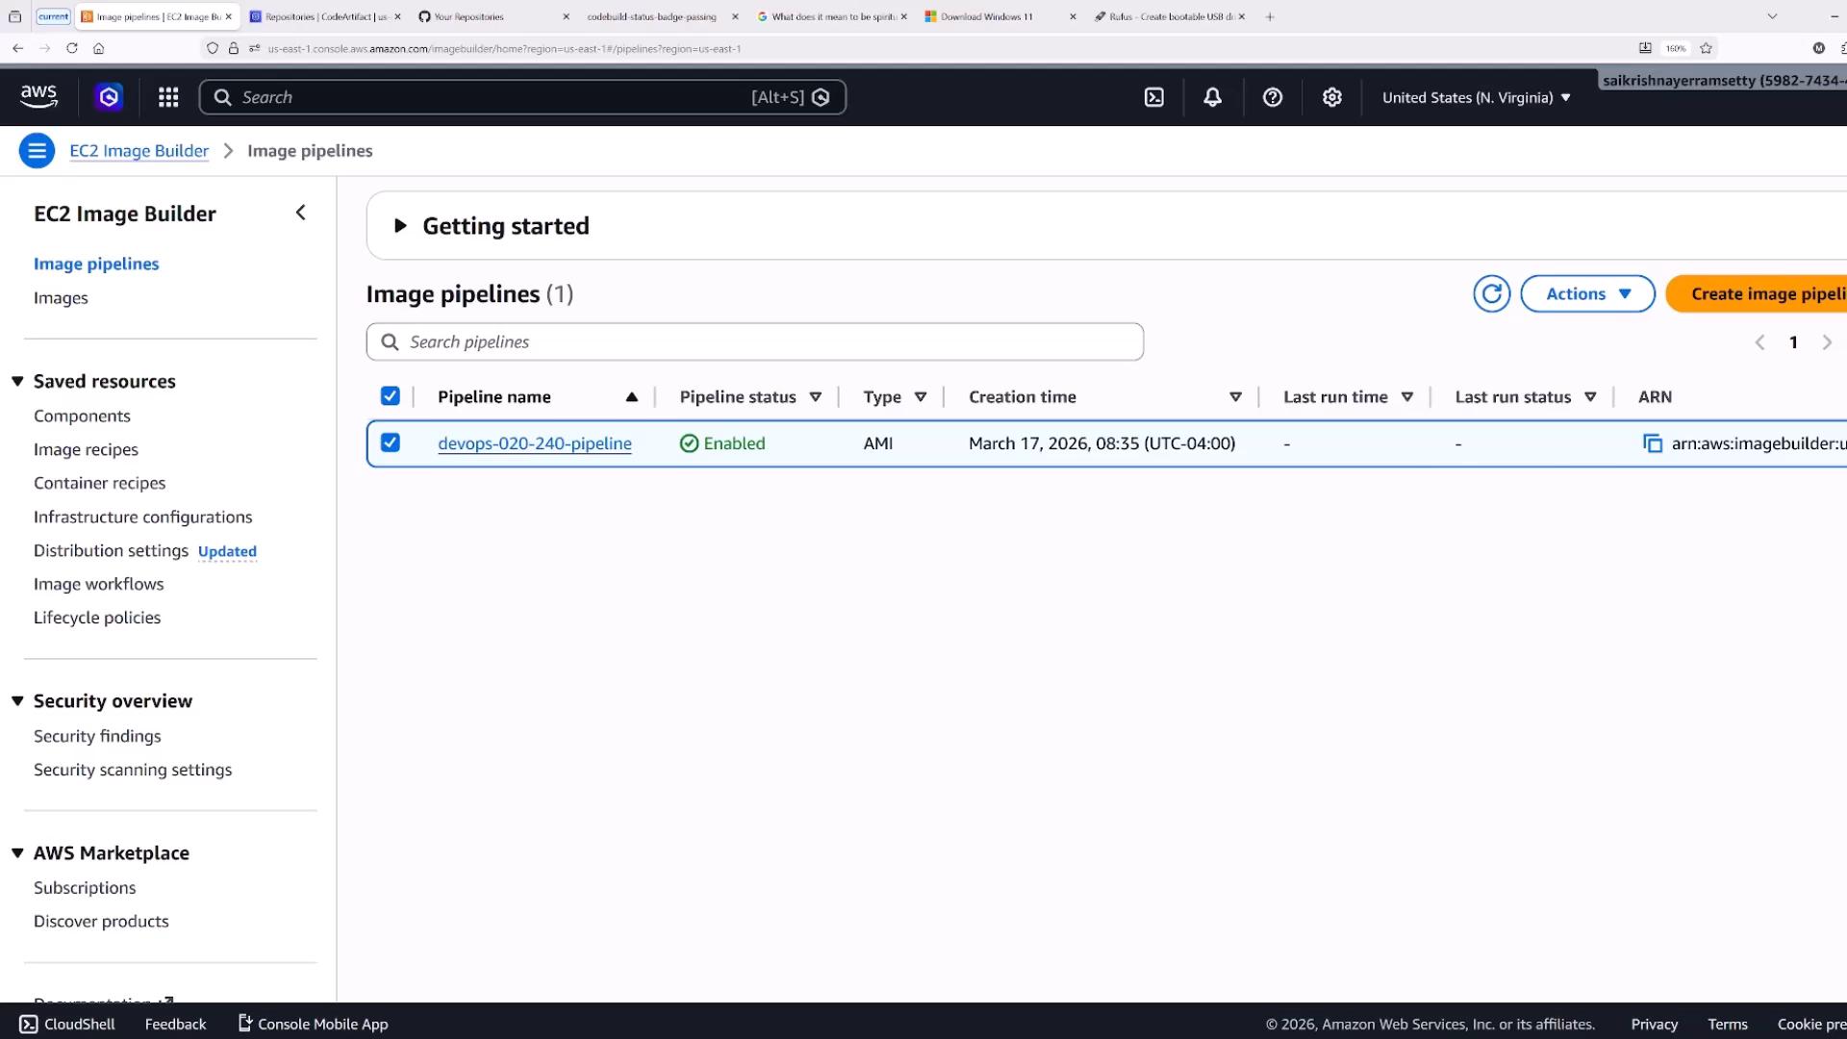
Task: Open the Lifecycle policies sidebar link
Action: [97, 618]
